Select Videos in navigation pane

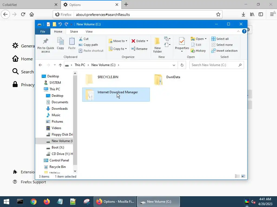pyautogui.click(x=56, y=128)
